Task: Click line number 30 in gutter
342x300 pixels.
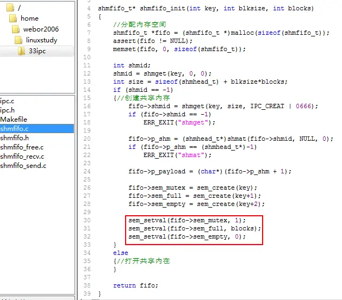Action: tap(87, 220)
